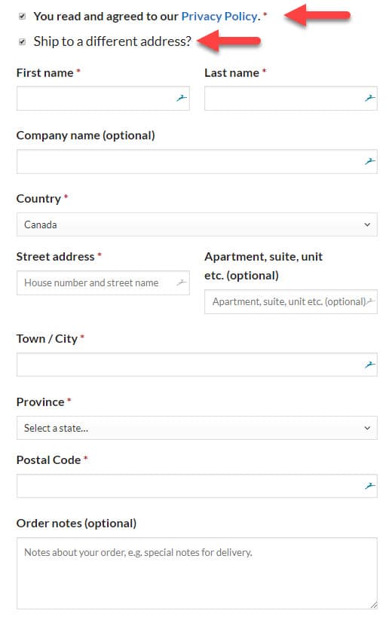This screenshot has height=632, width=392.
Task: Click autofill icon in First name field
Action: pos(182,97)
